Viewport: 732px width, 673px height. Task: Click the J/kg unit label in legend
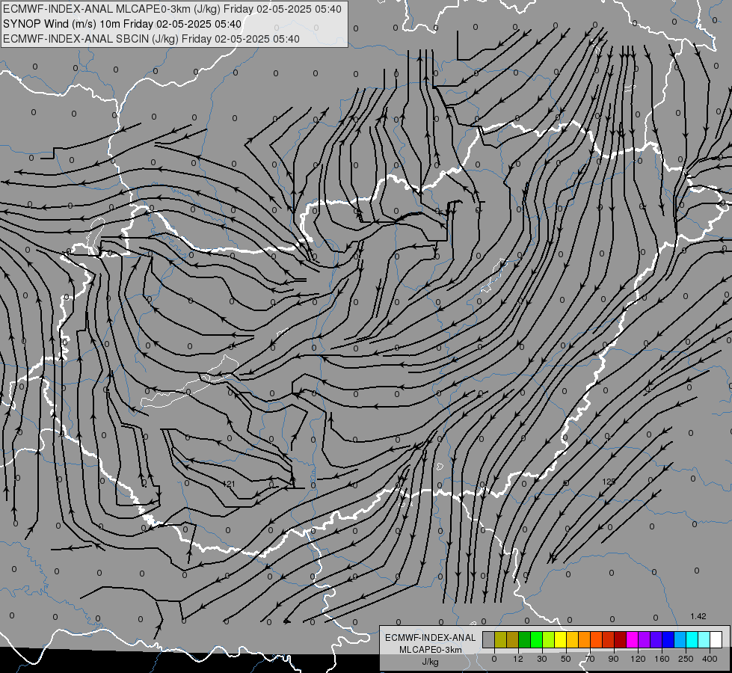pos(431,662)
